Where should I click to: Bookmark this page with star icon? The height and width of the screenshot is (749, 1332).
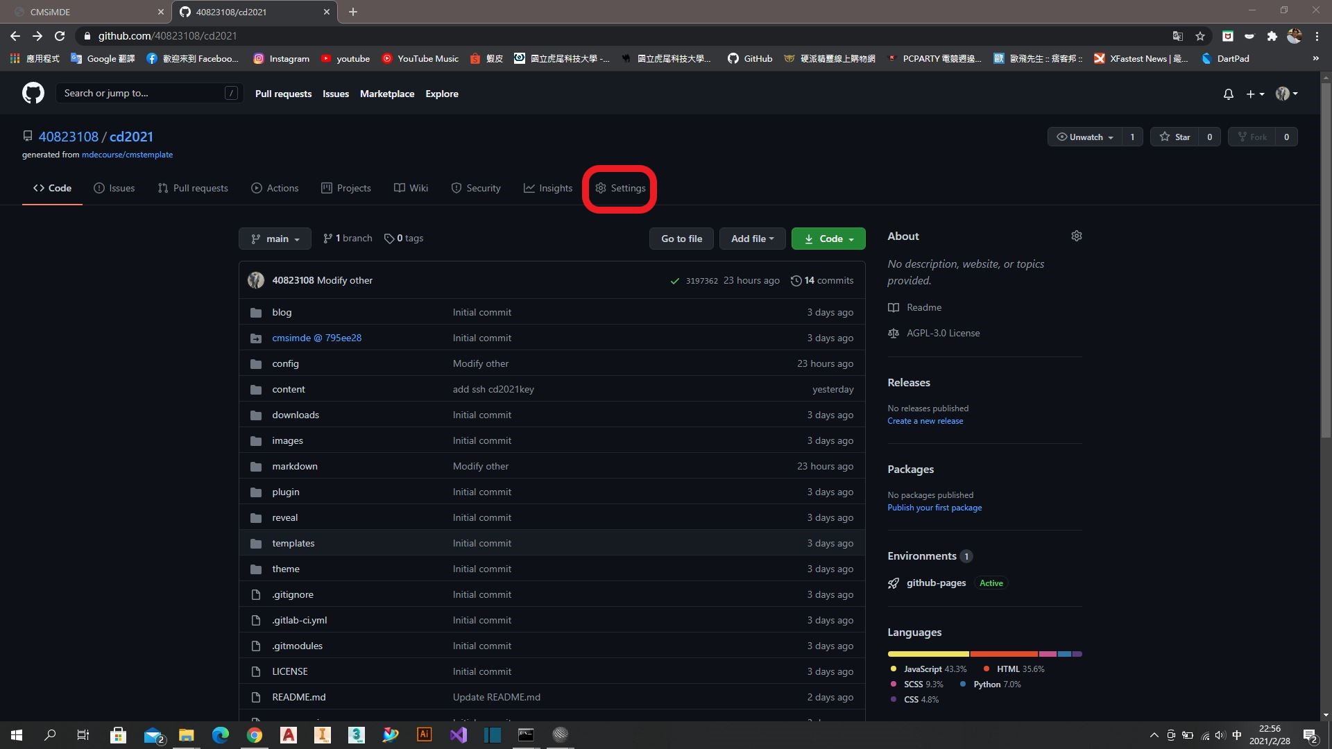(x=1200, y=36)
